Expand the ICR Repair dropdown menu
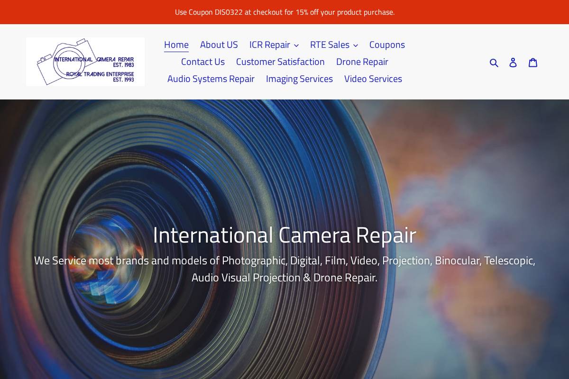The width and height of the screenshot is (569, 379). click(x=274, y=45)
